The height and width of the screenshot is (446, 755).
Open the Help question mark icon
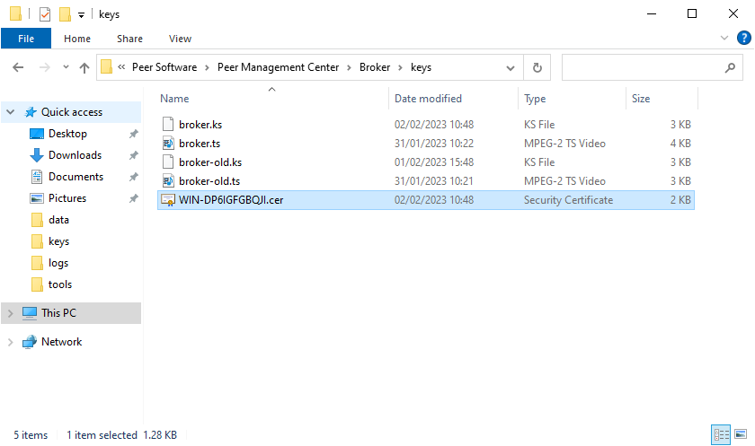point(742,39)
